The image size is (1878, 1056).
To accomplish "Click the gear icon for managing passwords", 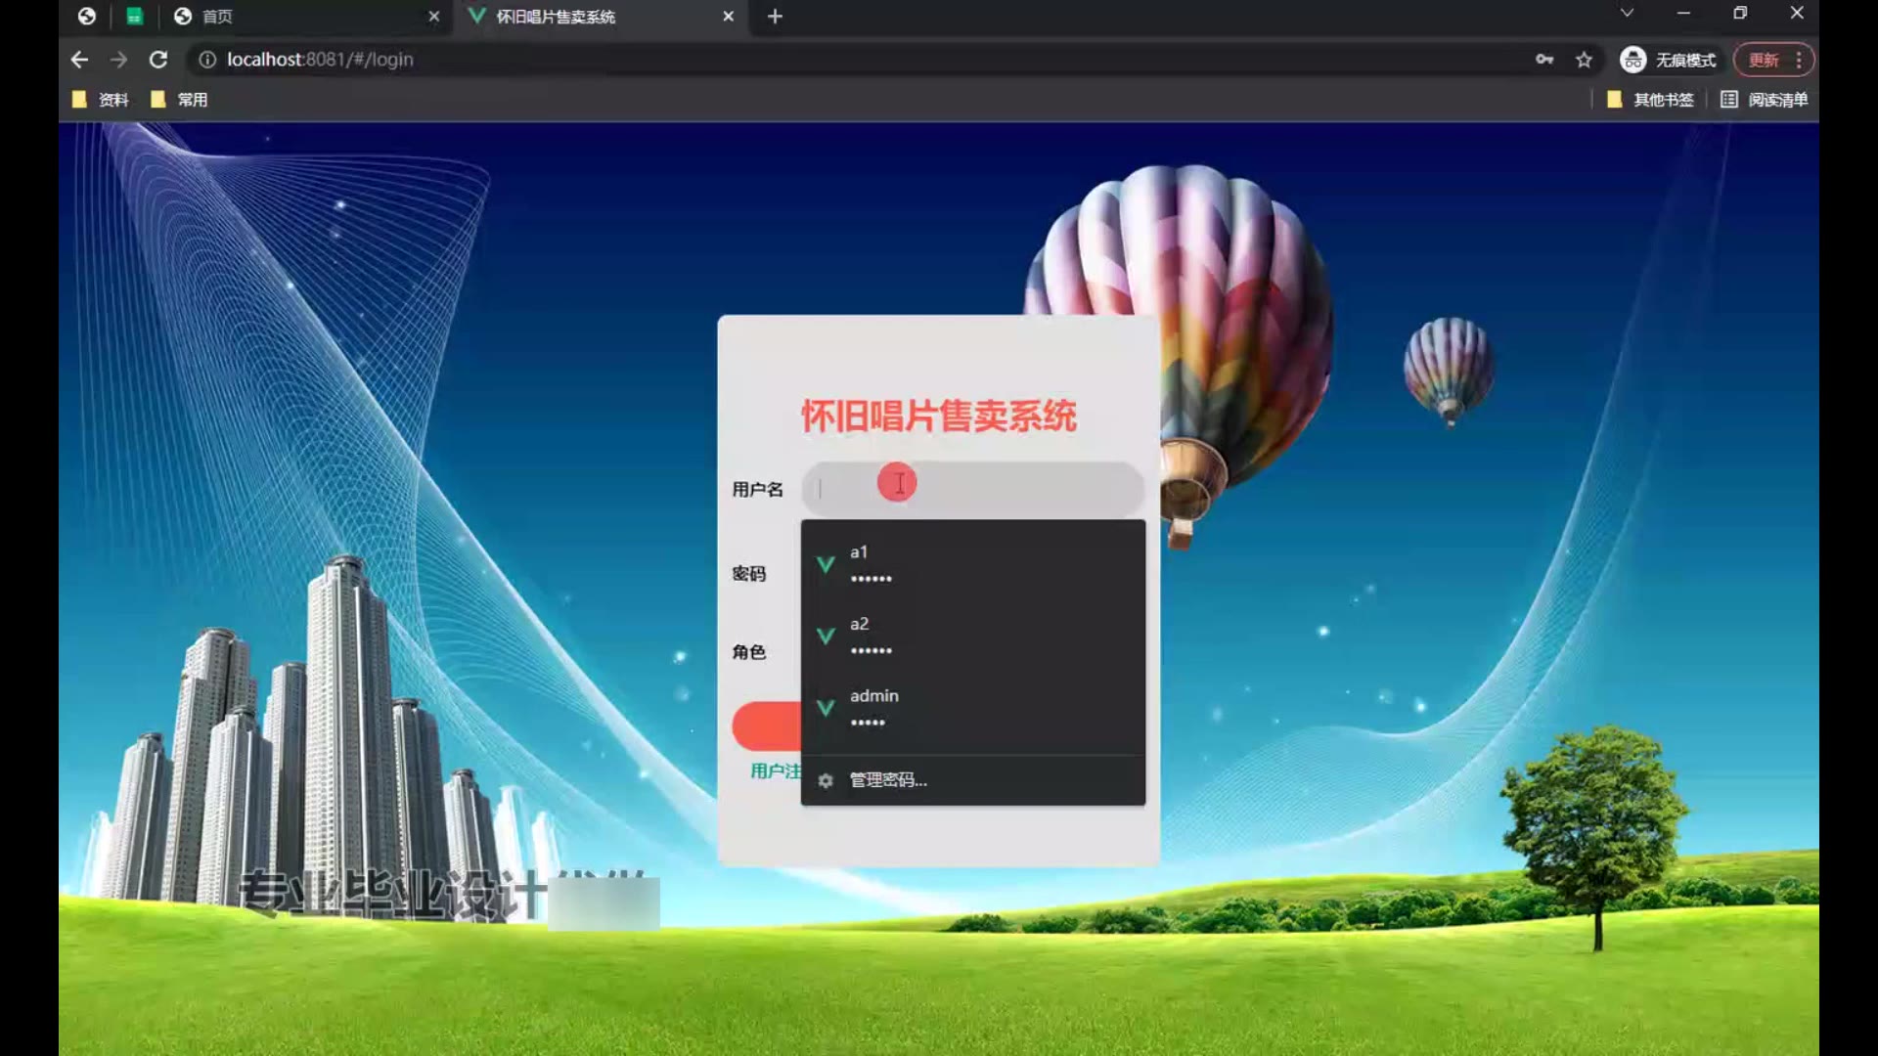I will point(826,780).
